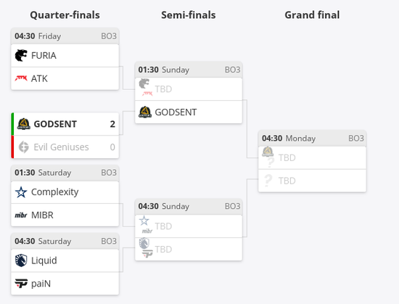
Task: Click the Evil Geniuses logo
Action: pos(24,147)
